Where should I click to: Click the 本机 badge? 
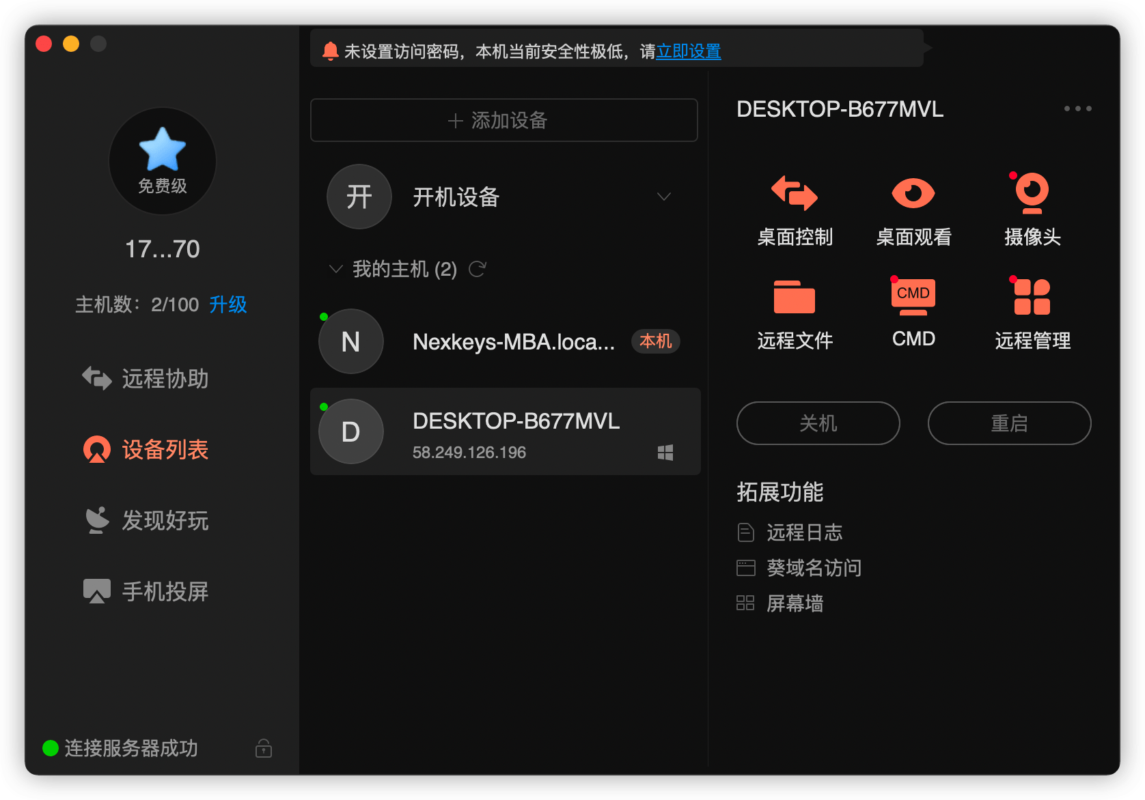pyautogui.click(x=656, y=341)
